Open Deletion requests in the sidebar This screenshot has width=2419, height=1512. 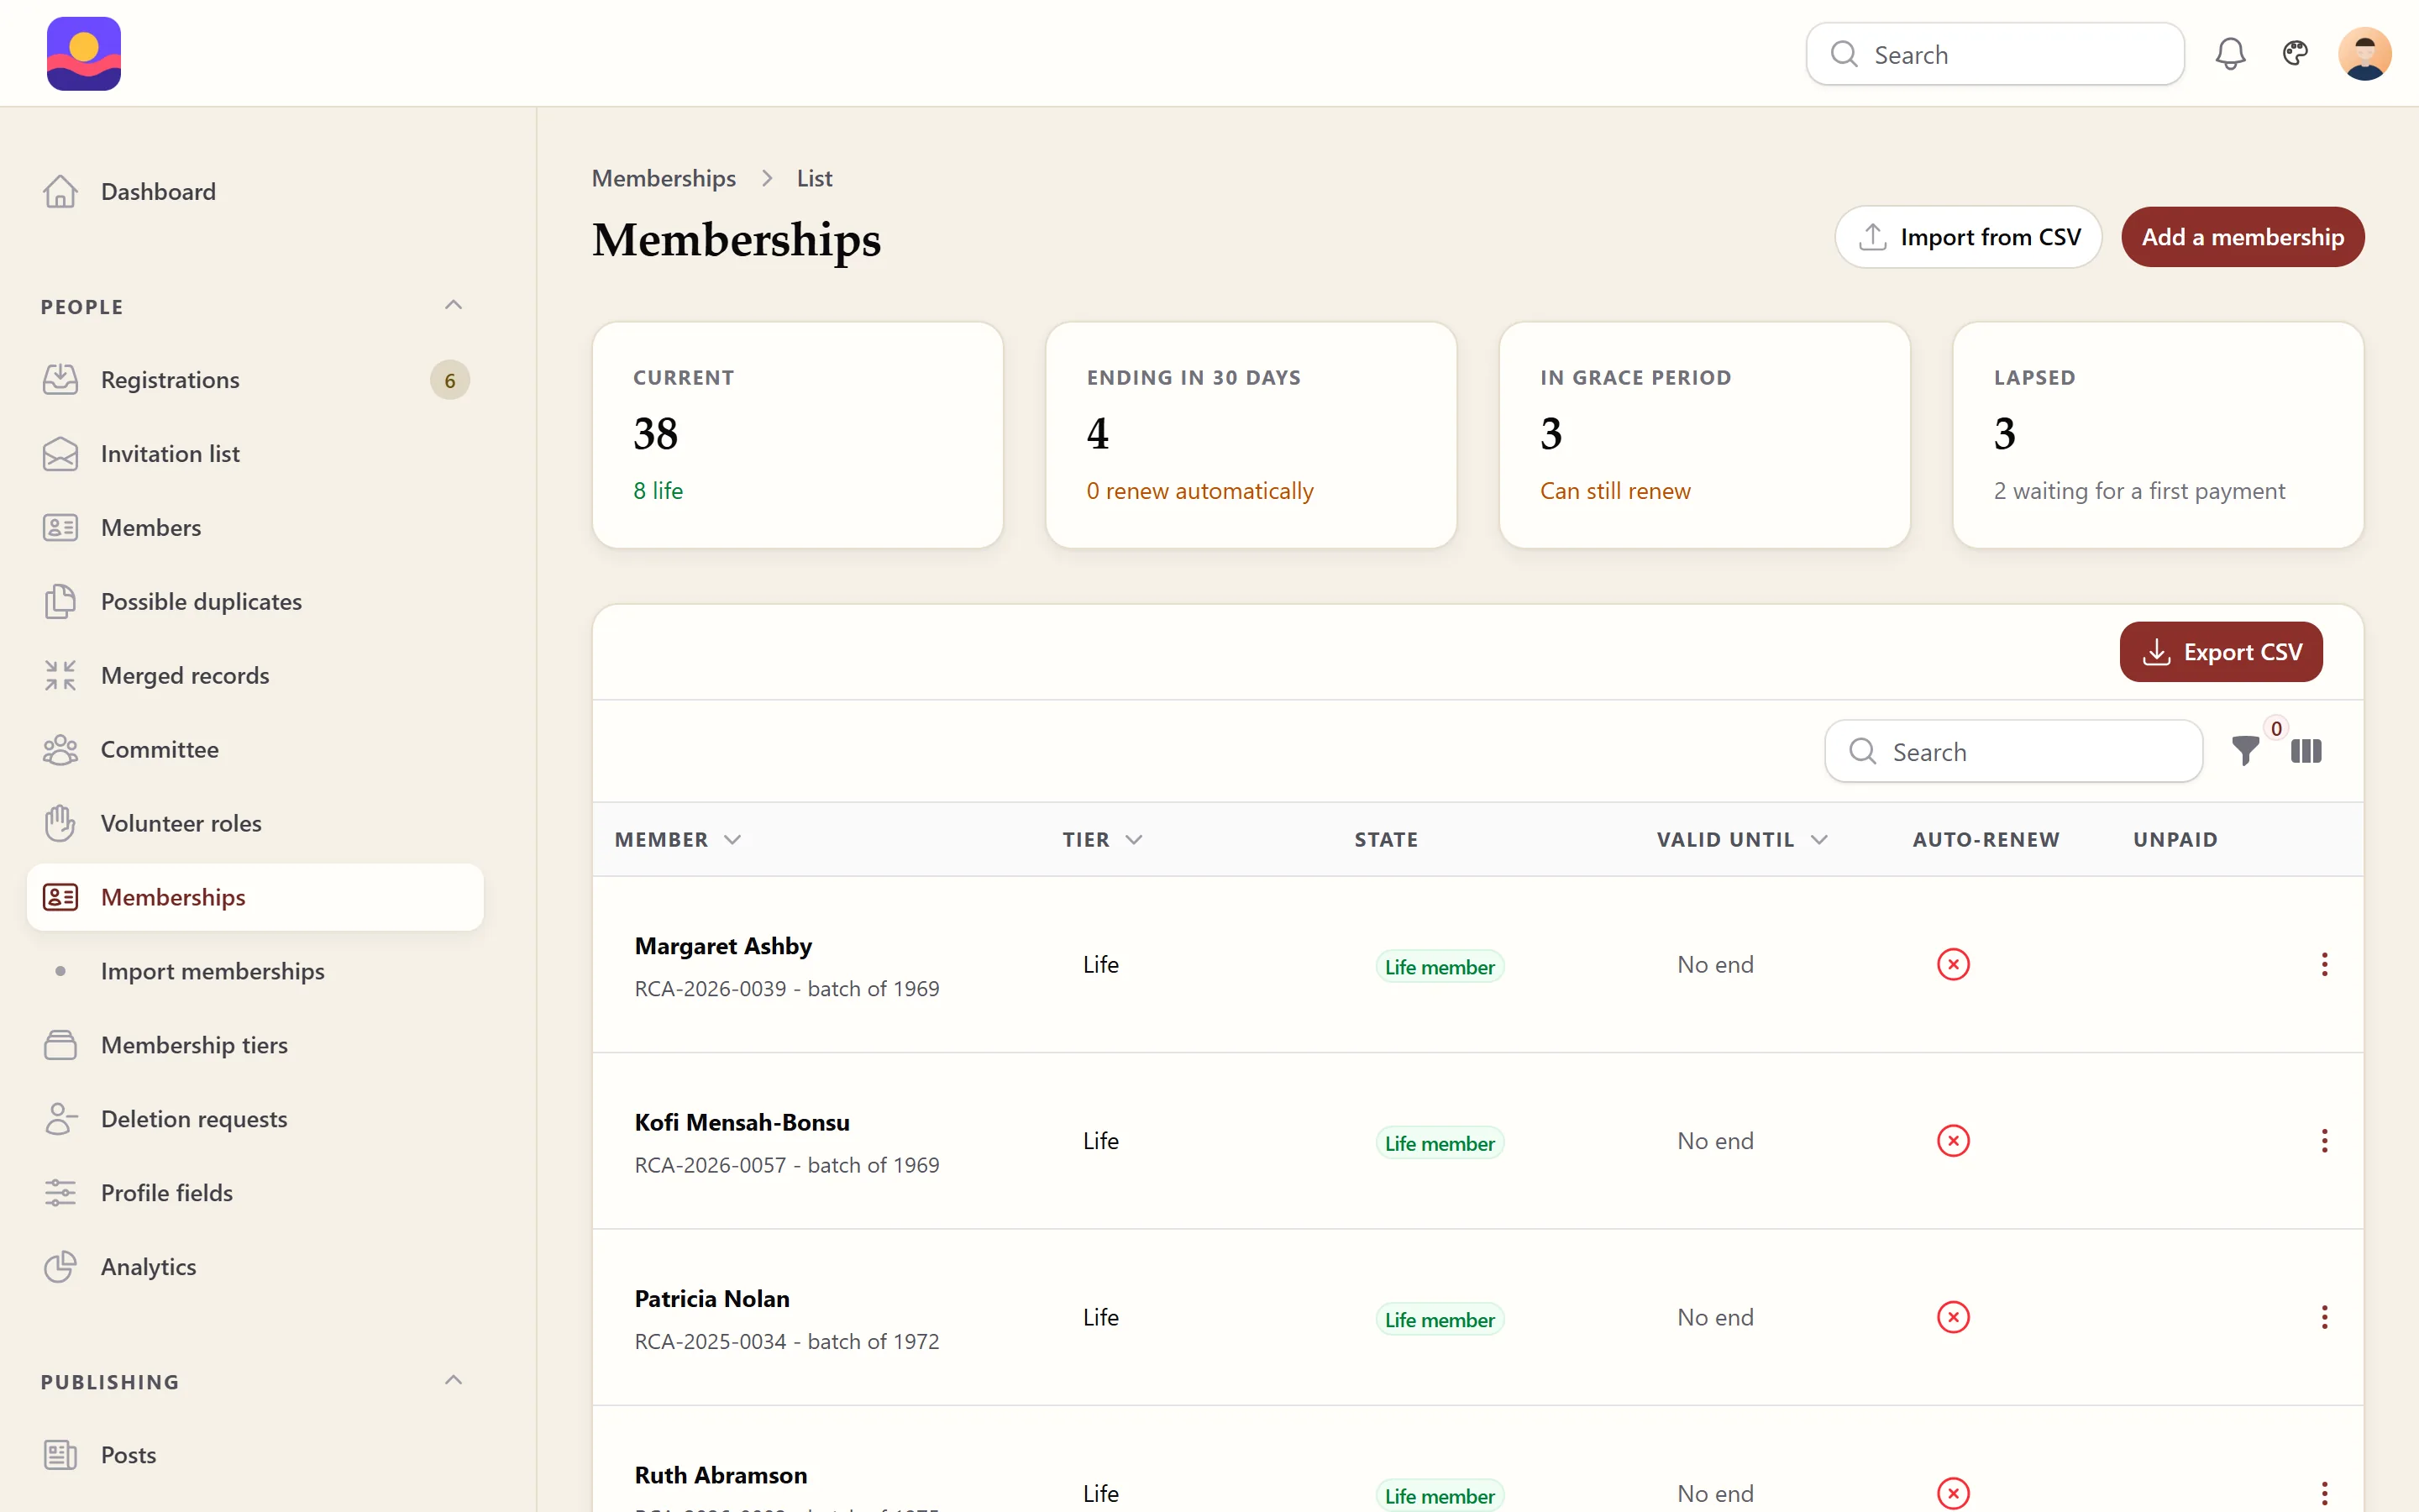(x=254, y=1119)
